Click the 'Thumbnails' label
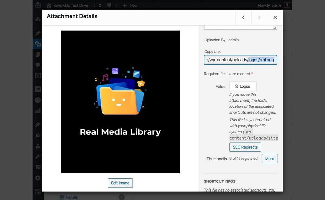The height and width of the screenshot is (200, 325). [216, 159]
